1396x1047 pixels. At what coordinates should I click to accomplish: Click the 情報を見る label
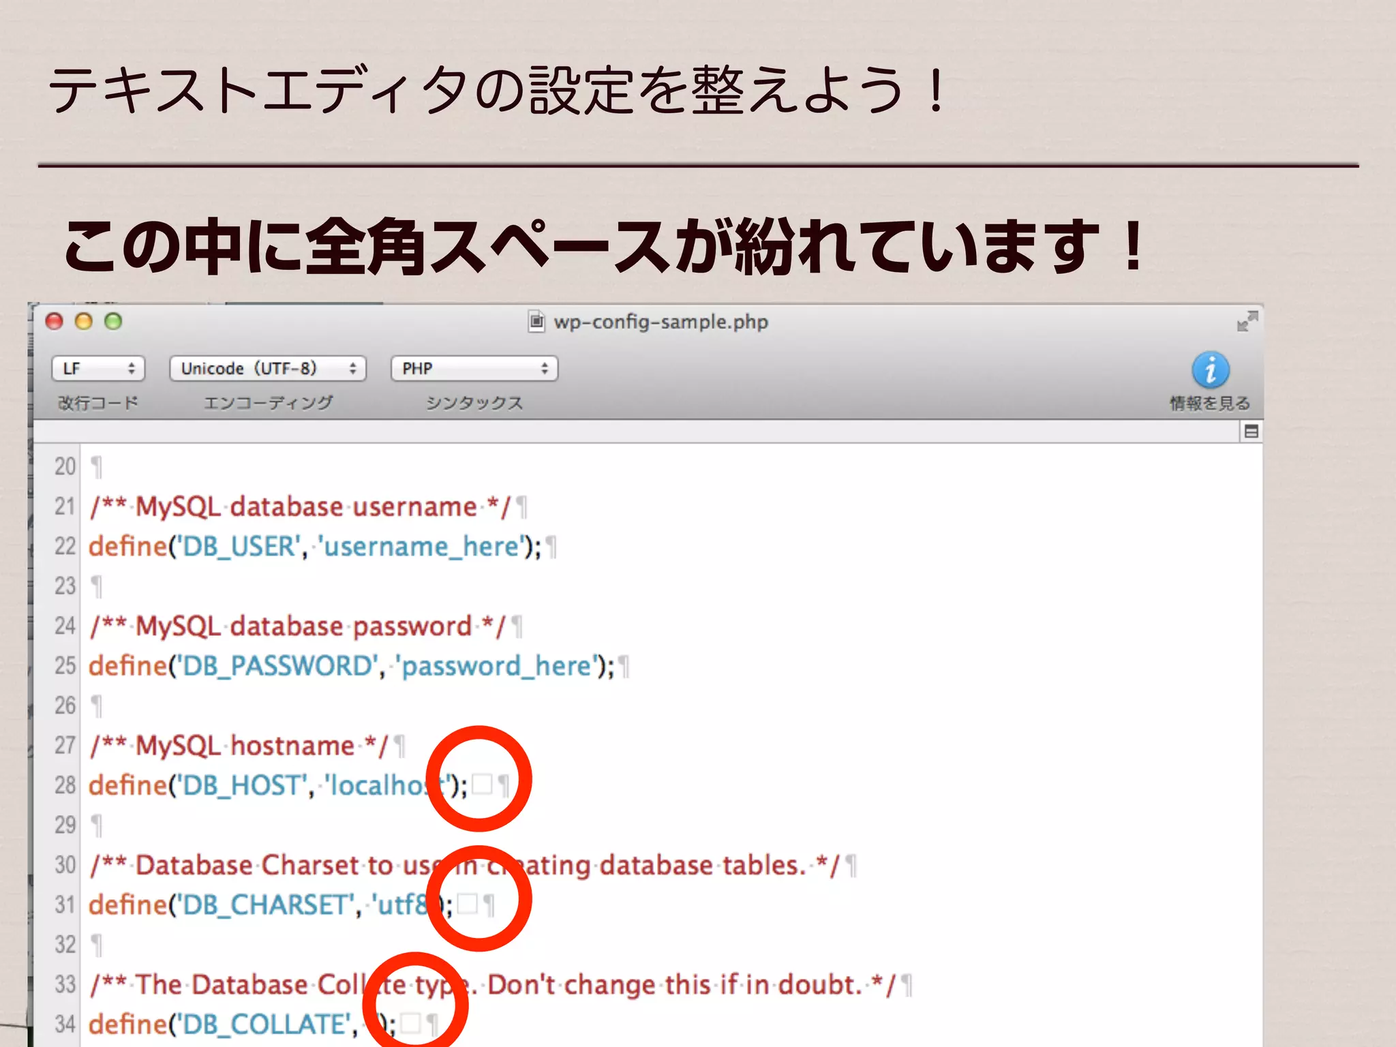point(1211,404)
